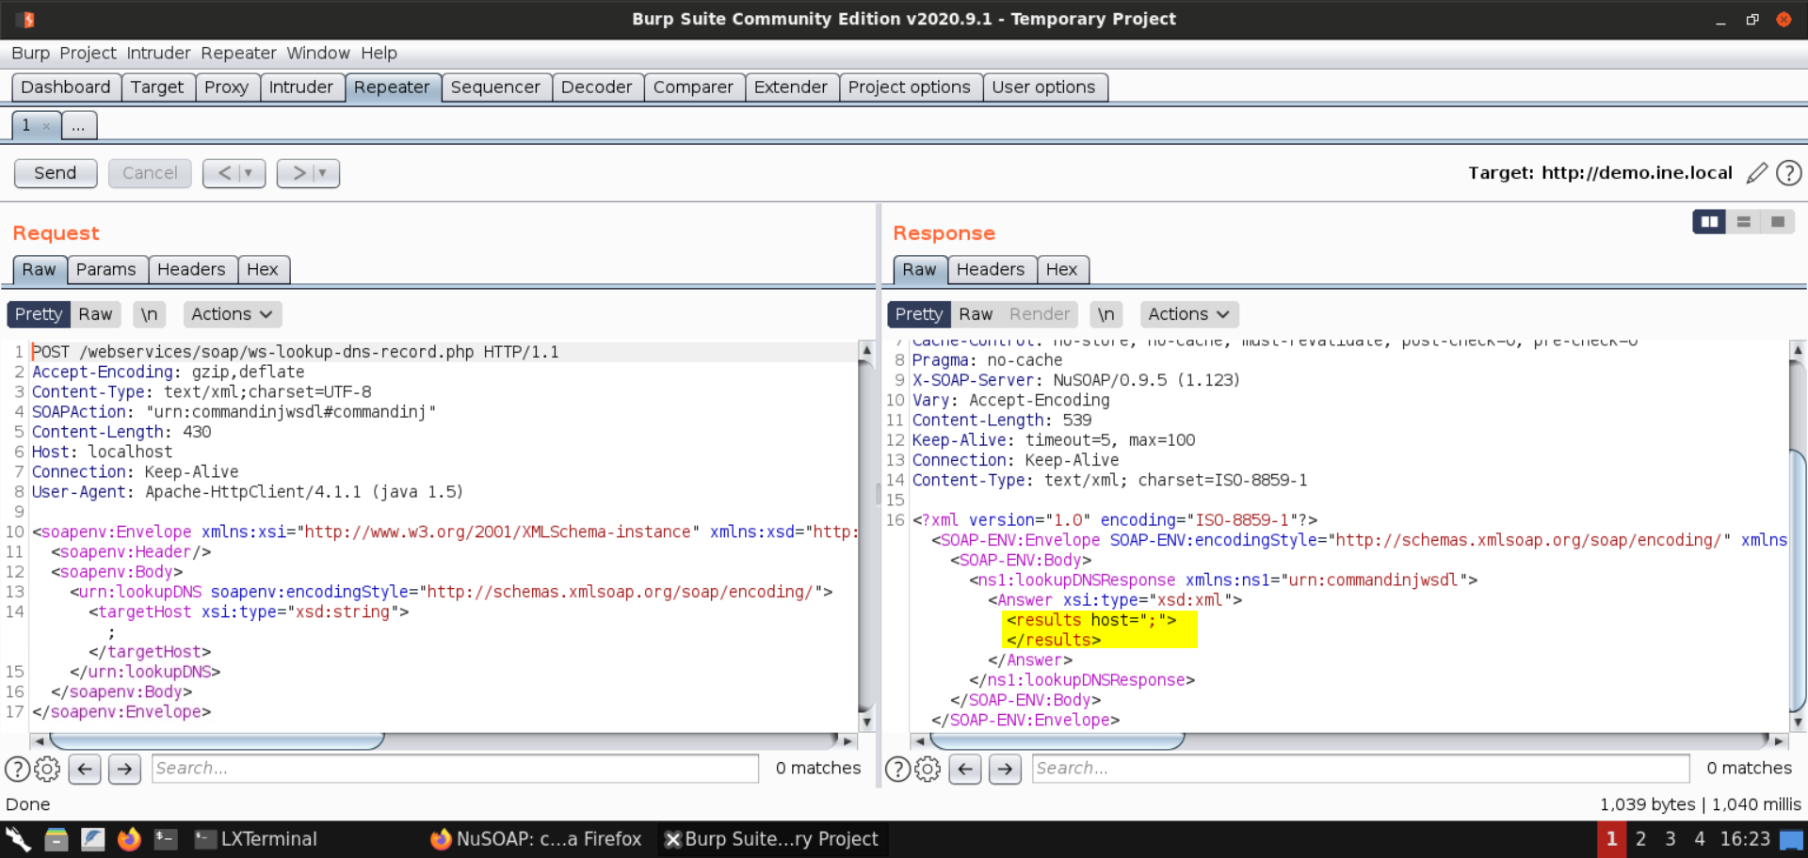Viewport: 1808px width, 858px height.
Task: Open response search settings gear icon
Action: 928,769
